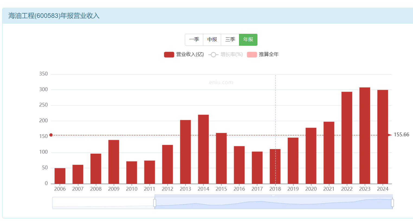Viewport: 413px width, 221px height.
Task: Click the 2014 revenue bar
Action: [203, 149]
